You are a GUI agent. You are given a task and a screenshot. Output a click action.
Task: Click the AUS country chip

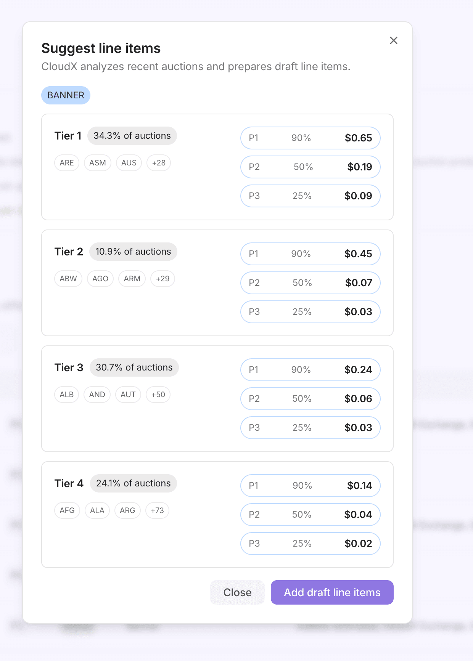click(x=129, y=163)
